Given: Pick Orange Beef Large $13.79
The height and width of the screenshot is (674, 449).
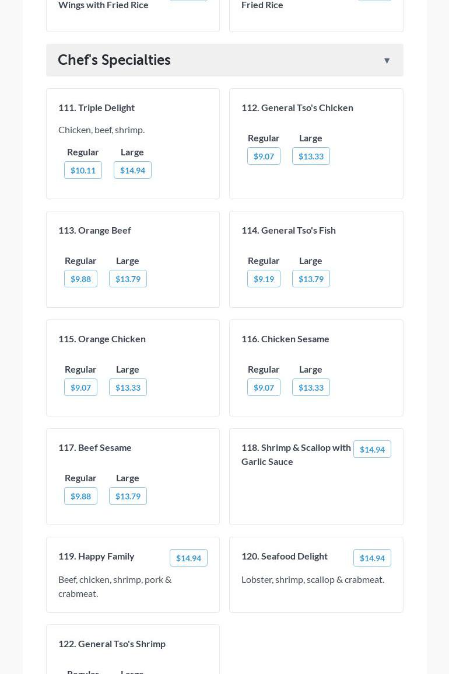Looking at the screenshot, I should coord(128,279).
